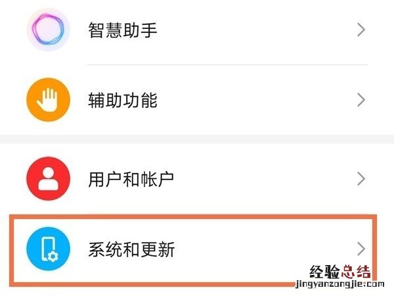Select the 辅助功能 menu label
The width and height of the screenshot is (394, 296).
[123, 101]
